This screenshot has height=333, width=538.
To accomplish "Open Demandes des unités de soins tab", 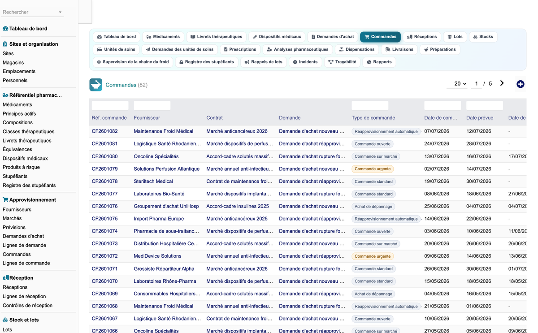I will [180, 49].
